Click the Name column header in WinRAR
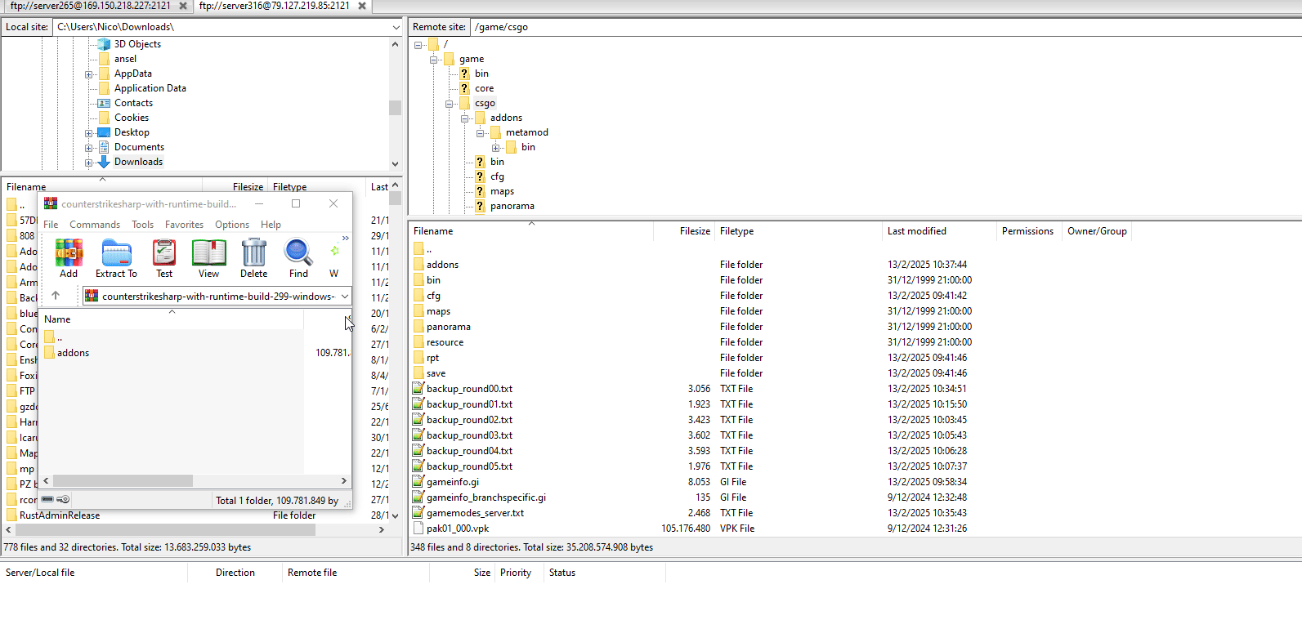 point(172,319)
